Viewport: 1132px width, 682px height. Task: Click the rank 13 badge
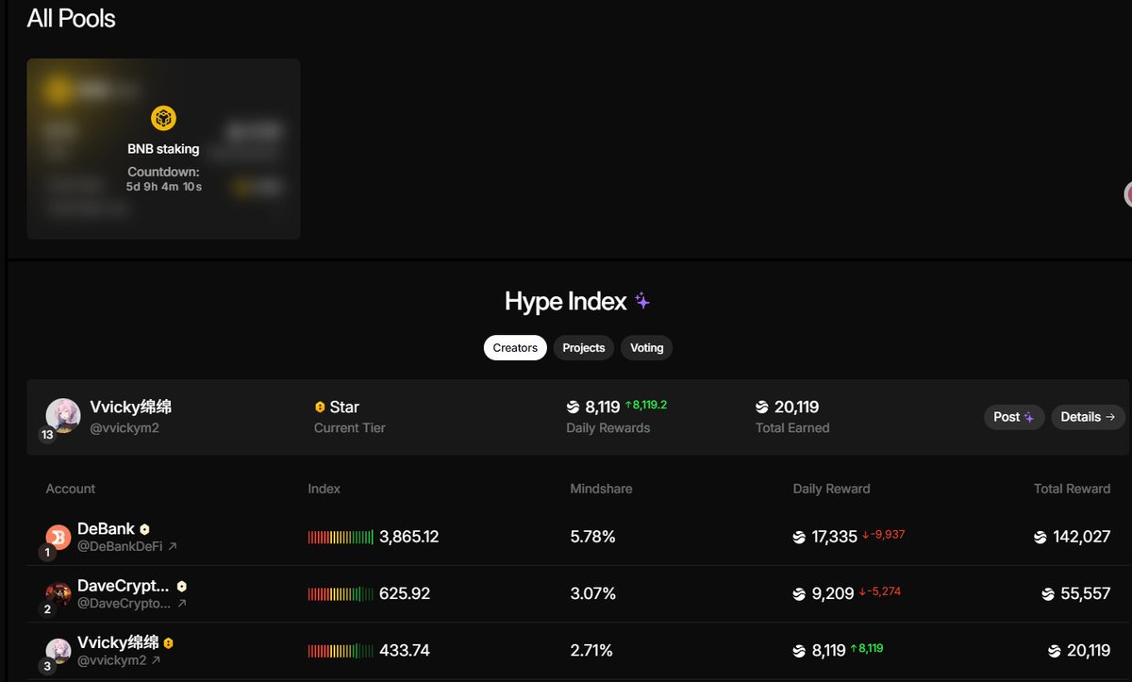47,435
